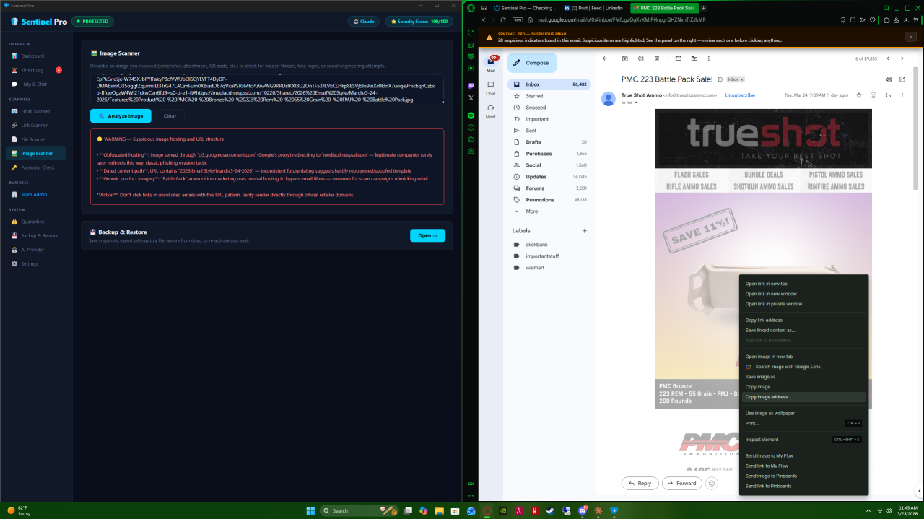
Task: Switch to Sentinel Pro — Checking browser tab
Action: pos(525,8)
